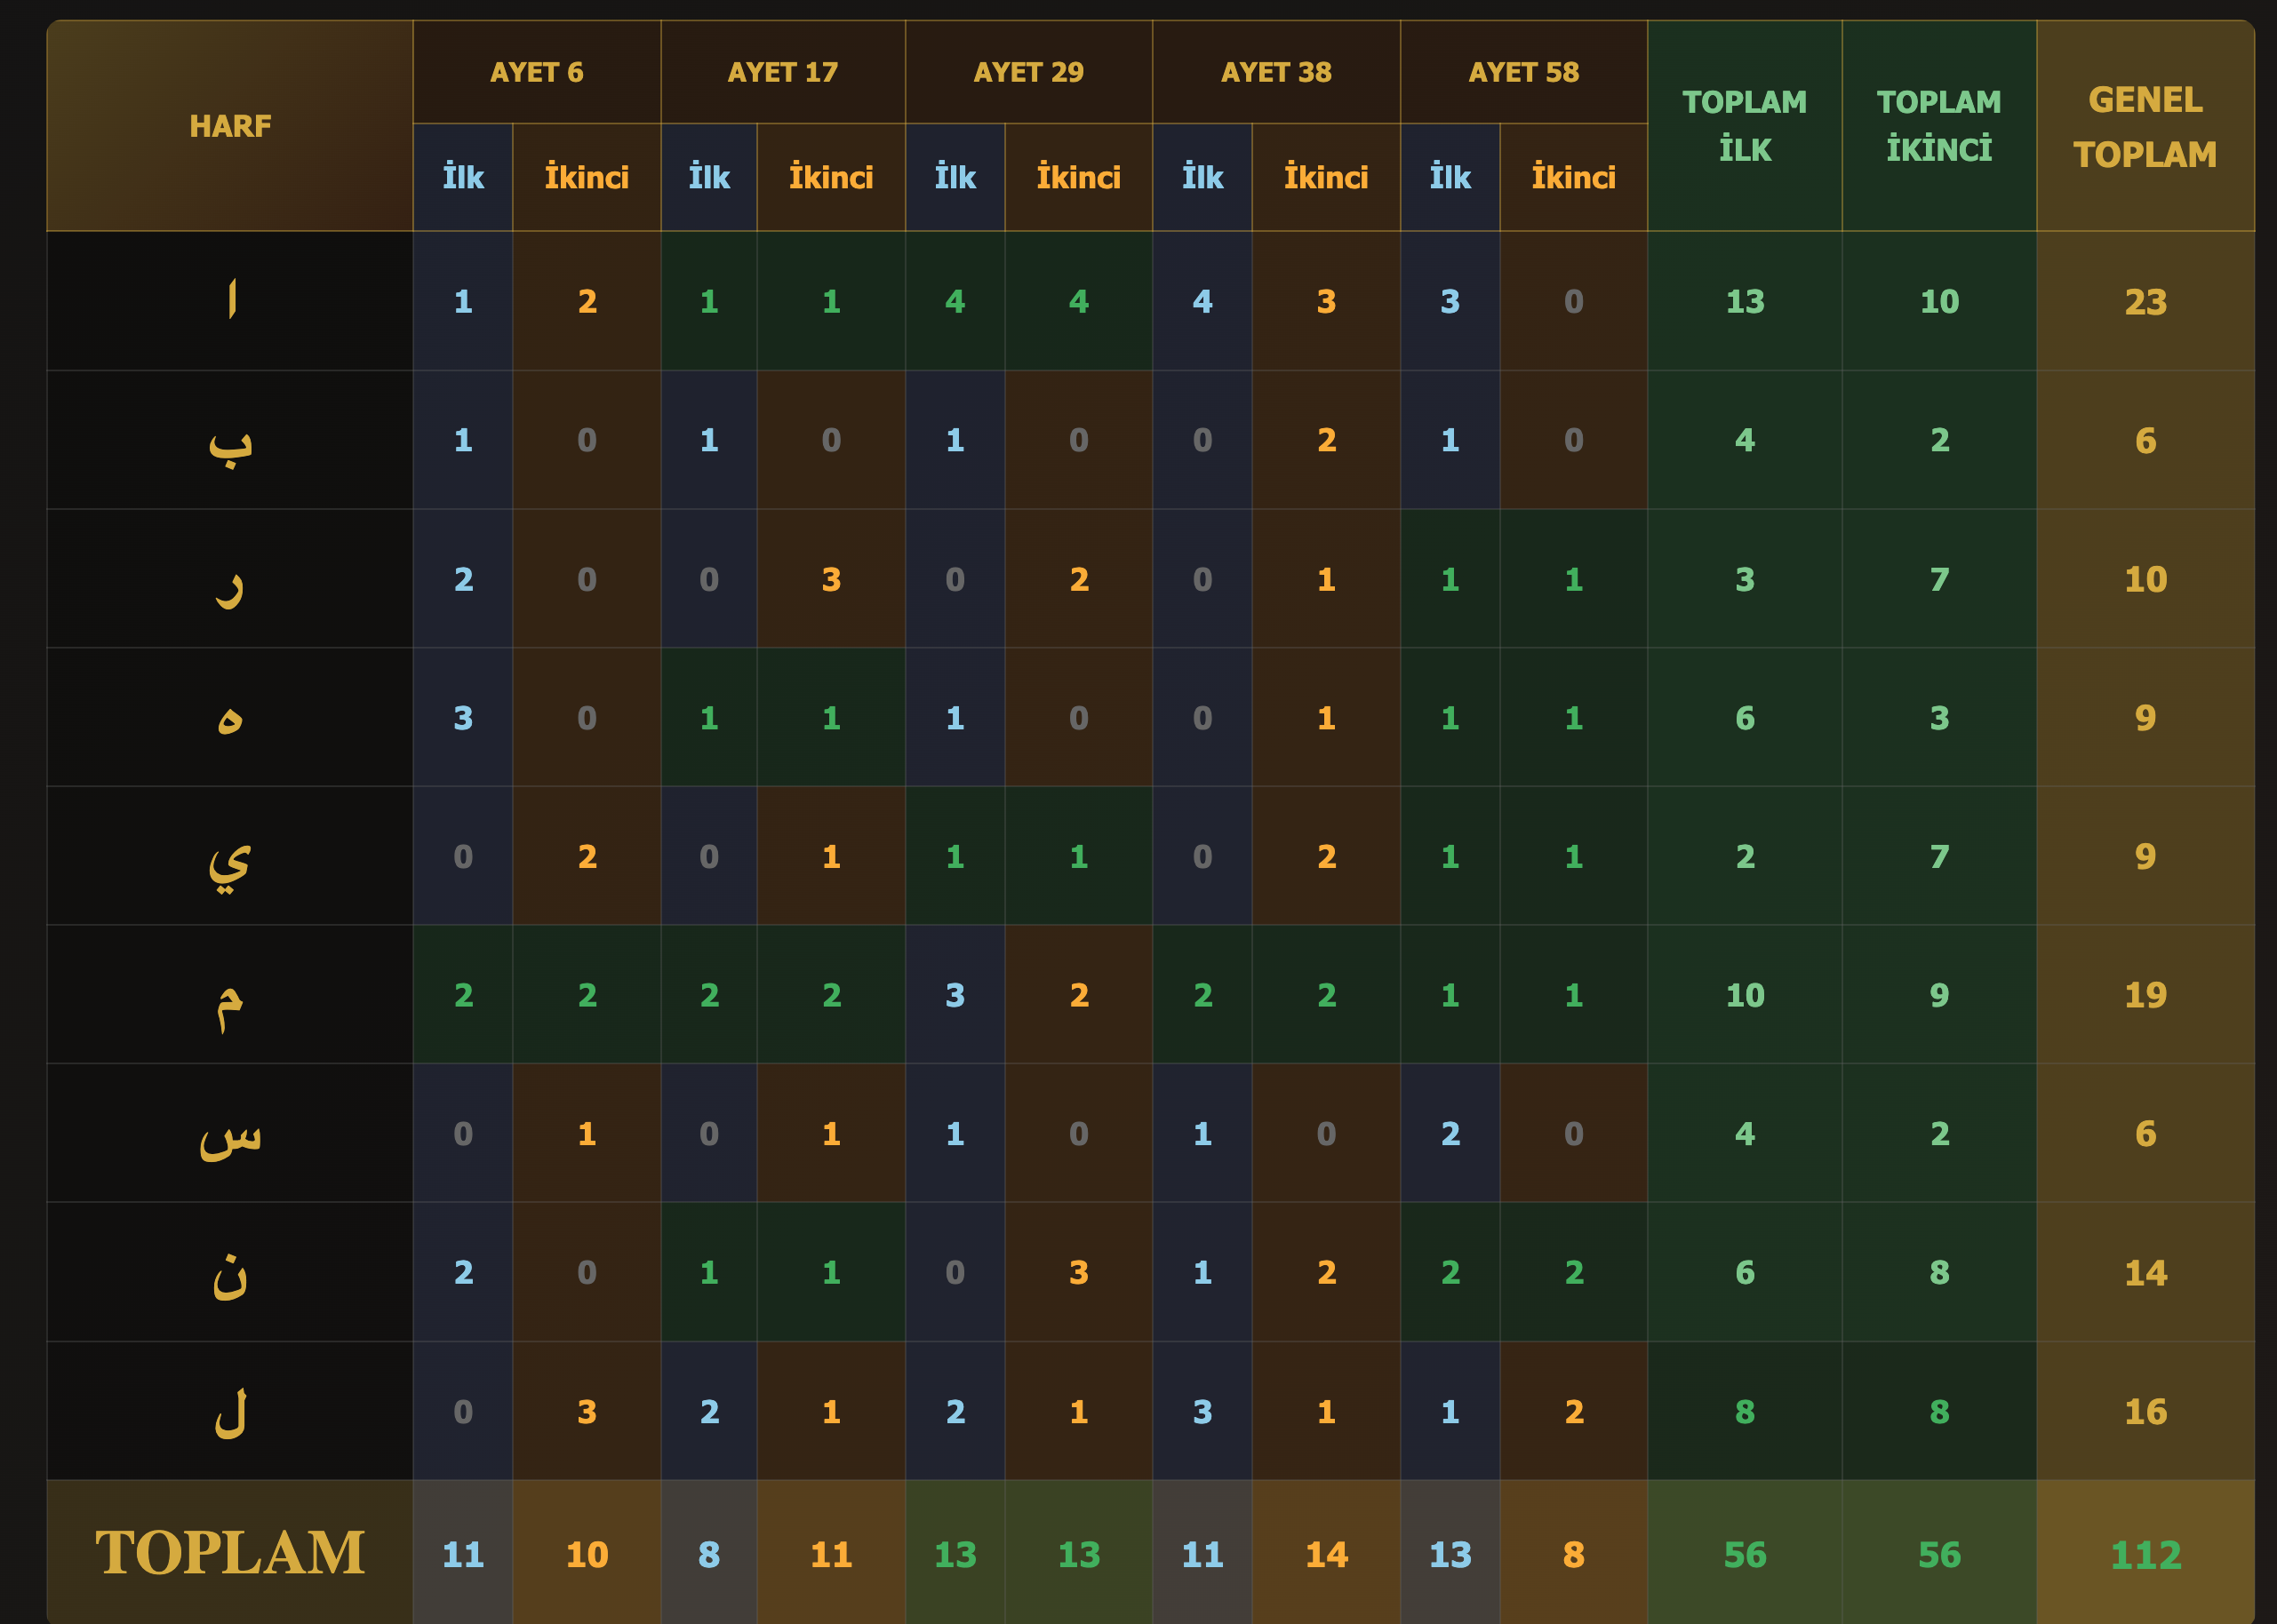Select the AYET 38 header cell
Viewport: 2277px width, 1624px height.
pos(1275,72)
